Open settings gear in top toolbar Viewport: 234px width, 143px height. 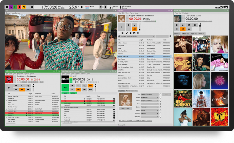tap(32, 7)
